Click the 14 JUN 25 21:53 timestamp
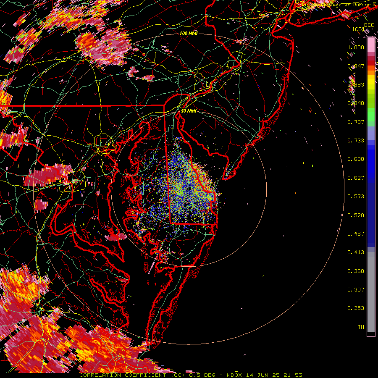Viewport: 378px width, 378px height. (274, 375)
